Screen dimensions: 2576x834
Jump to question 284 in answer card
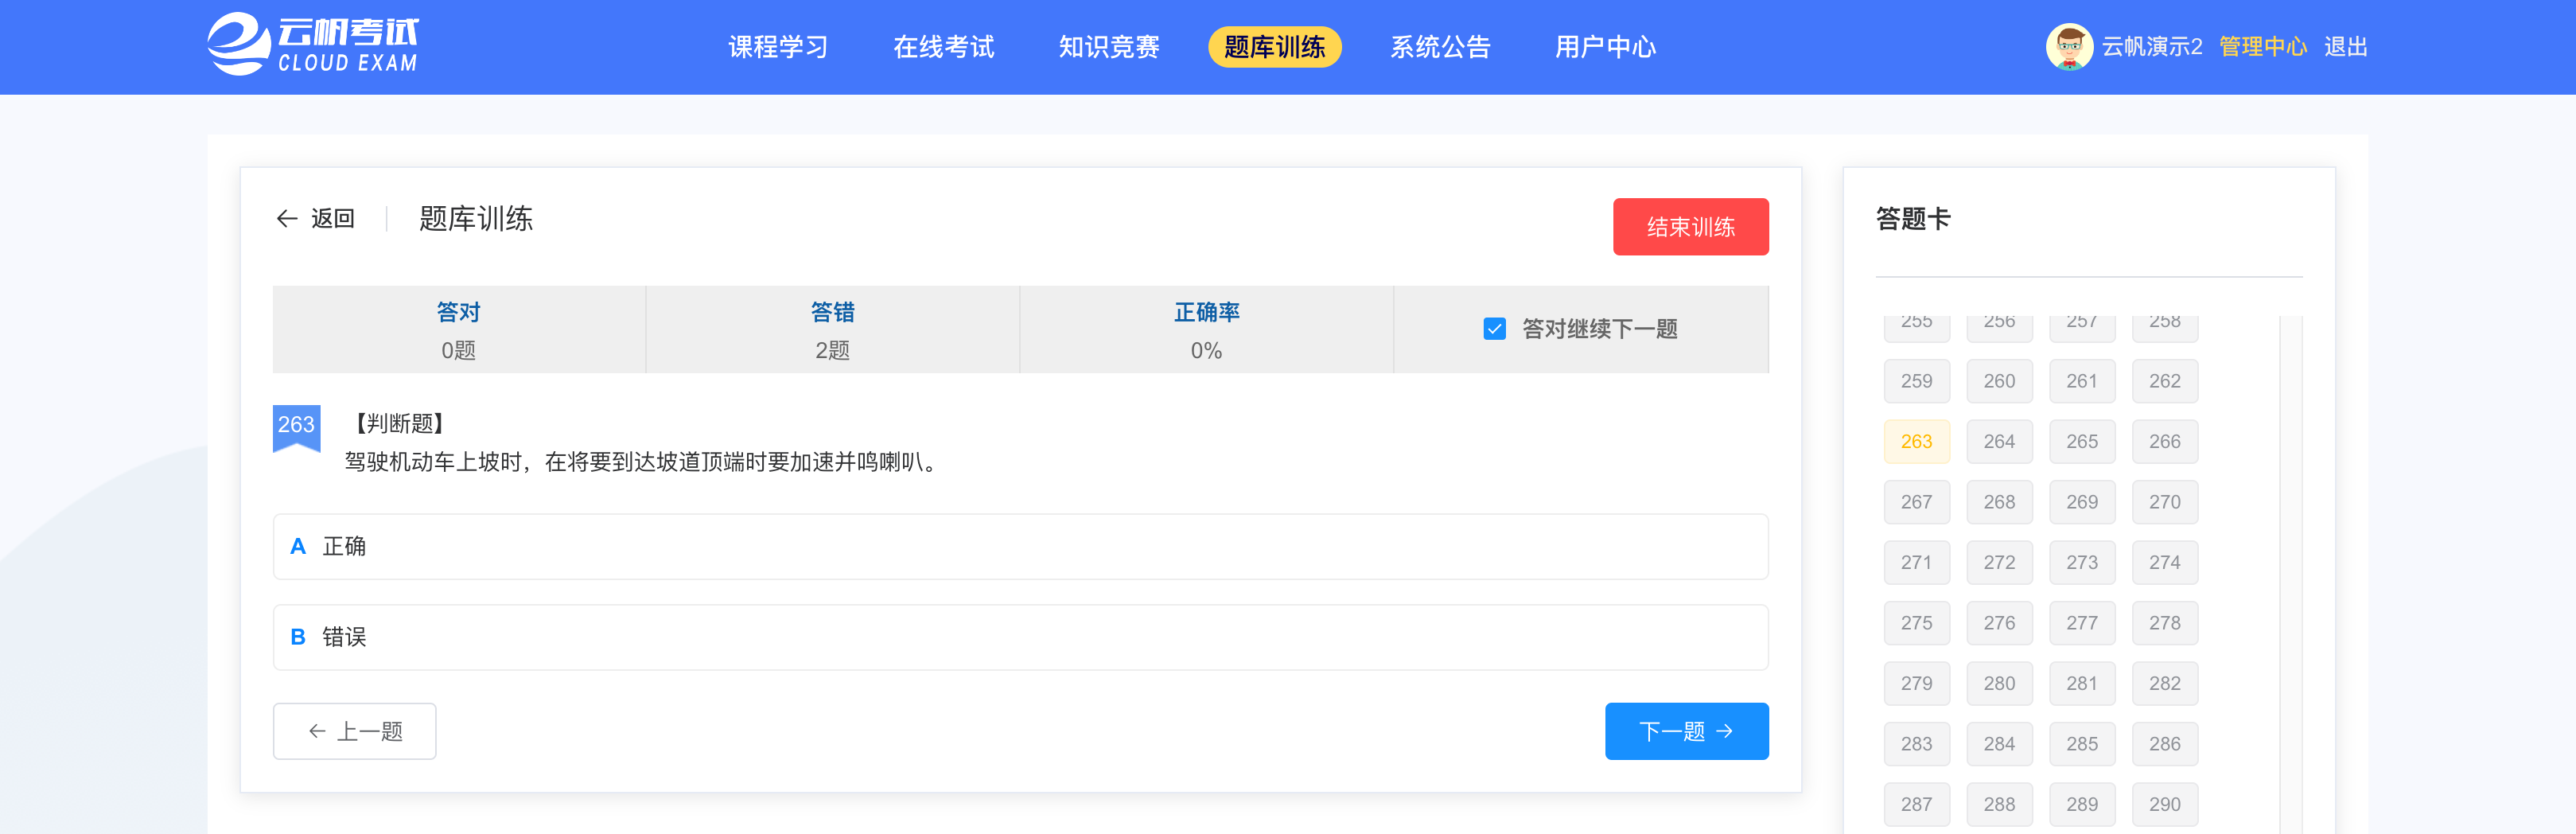click(1999, 744)
